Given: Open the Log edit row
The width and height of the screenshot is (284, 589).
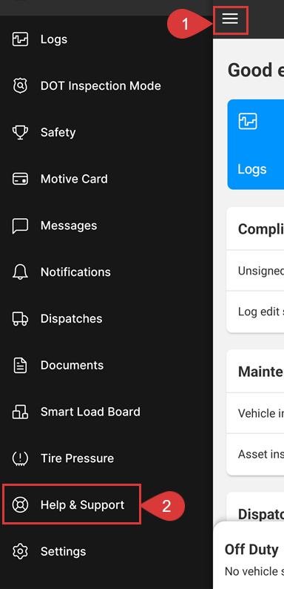Looking at the screenshot, I should pos(255,312).
